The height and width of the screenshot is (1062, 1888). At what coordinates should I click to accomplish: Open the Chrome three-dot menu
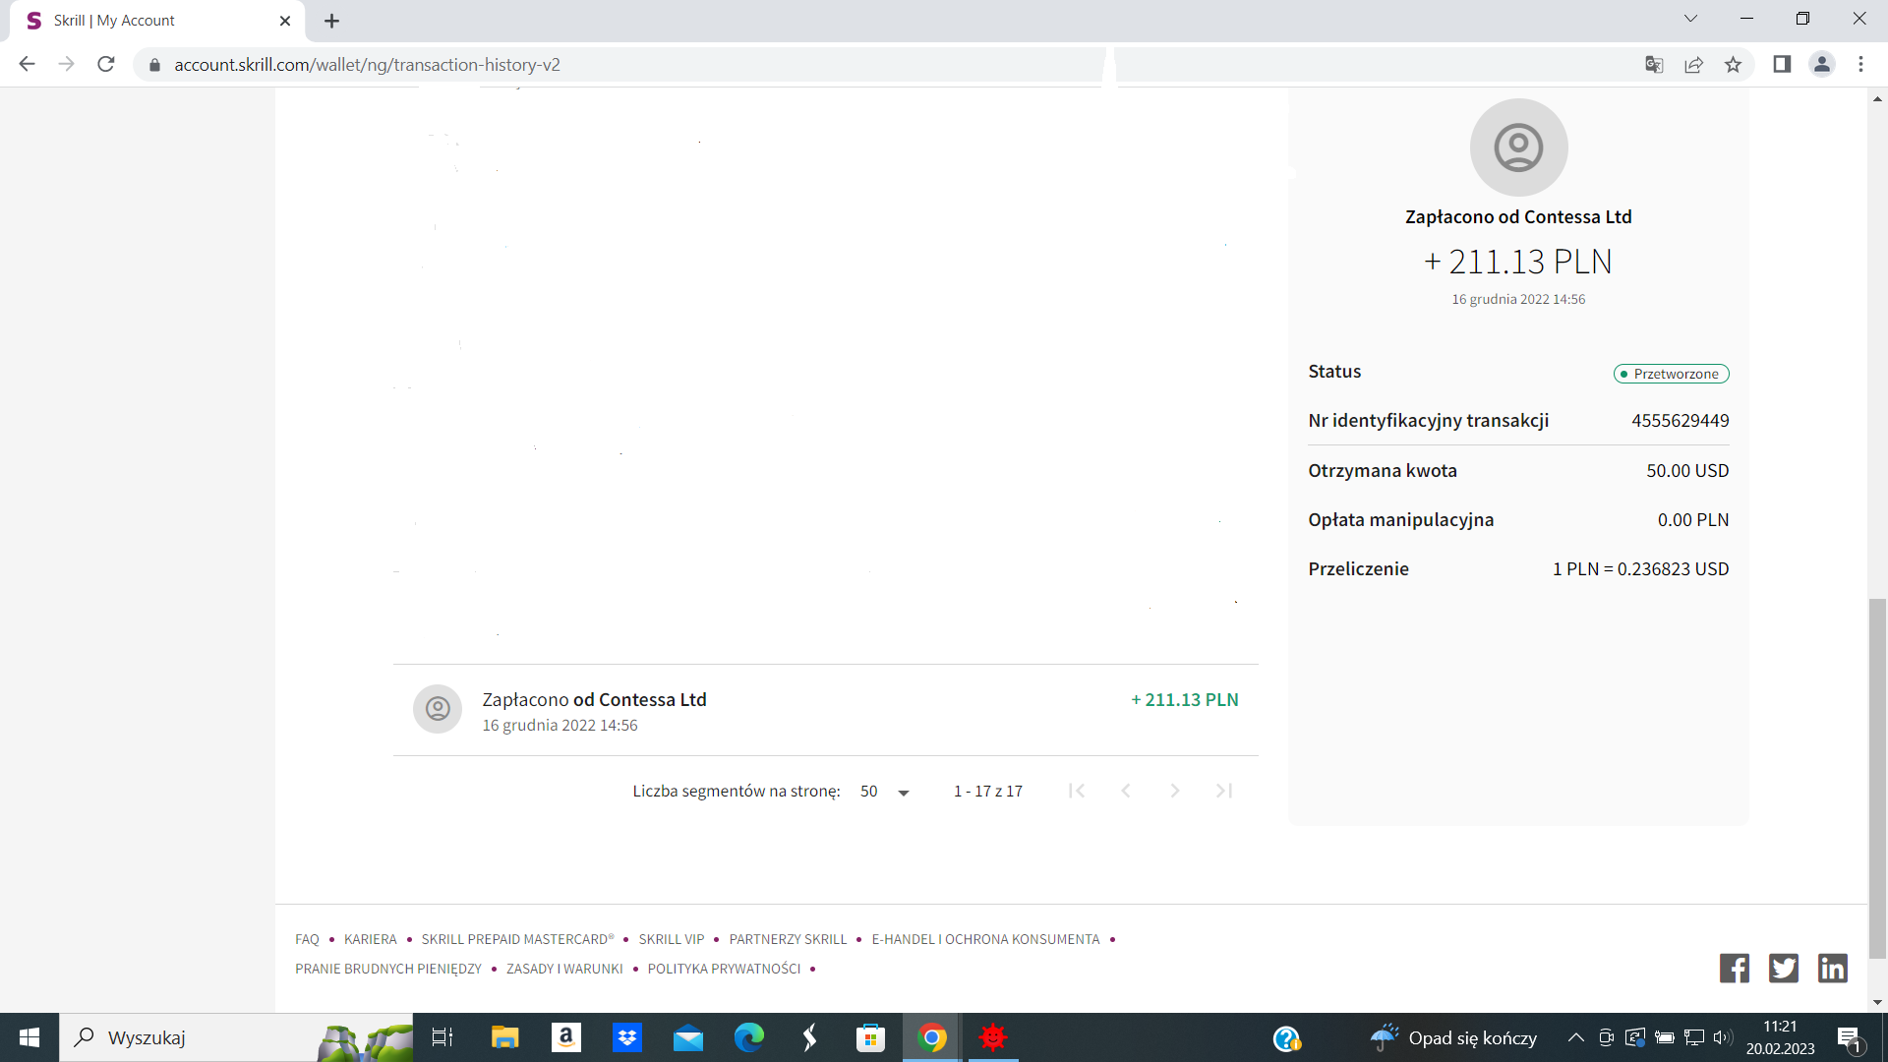pyautogui.click(x=1860, y=65)
